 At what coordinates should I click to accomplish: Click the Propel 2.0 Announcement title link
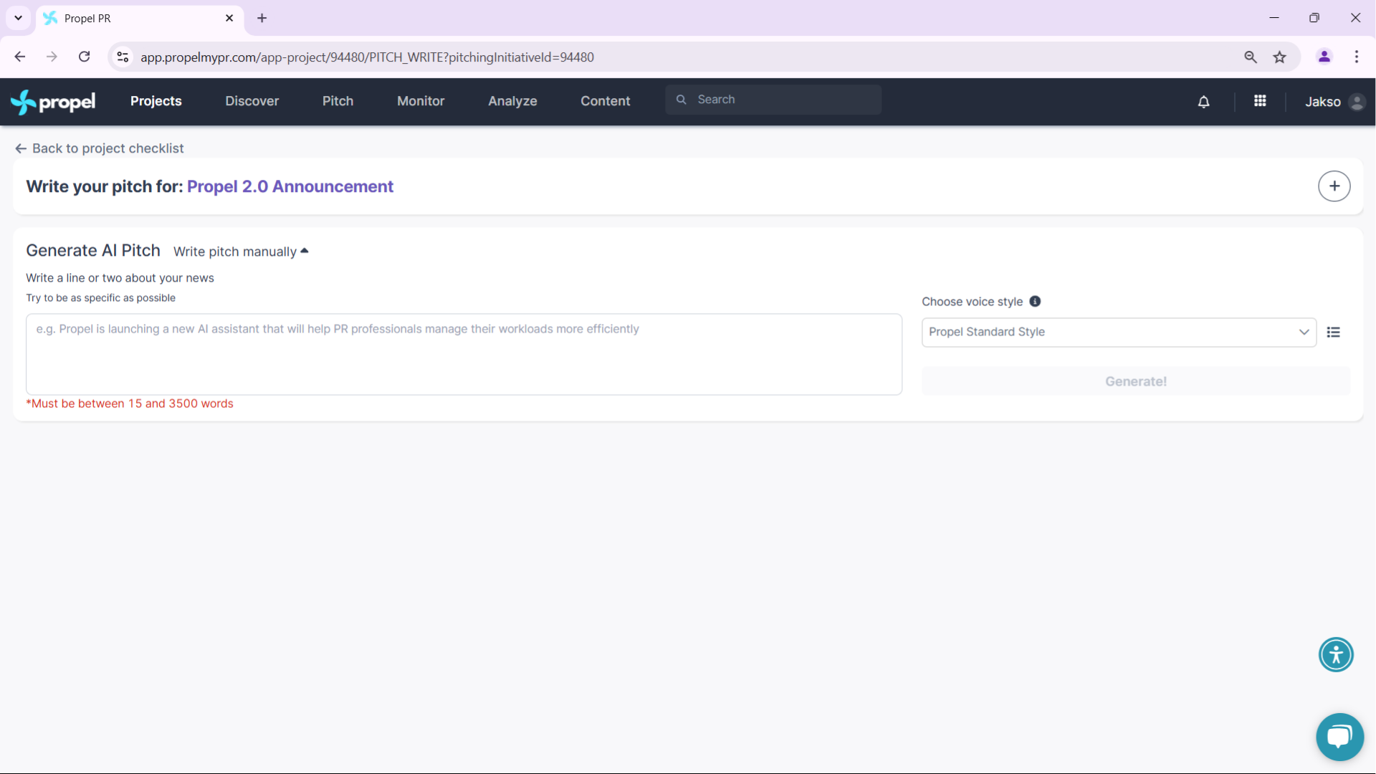290,186
